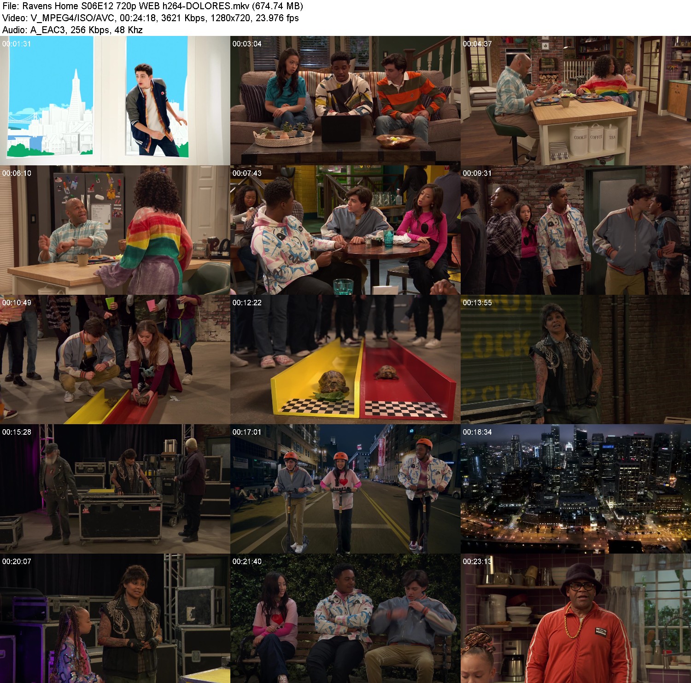The height and width of the screenshot is (683, 691).
Task: Click the thumbnail at 00:04:37
Action: point(576,101)
